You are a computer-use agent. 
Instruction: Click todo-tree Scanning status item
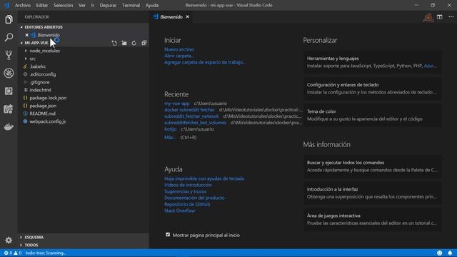point(46,253)
